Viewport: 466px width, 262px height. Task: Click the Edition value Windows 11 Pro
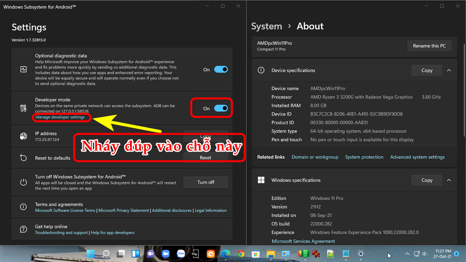tap(327, 198)
